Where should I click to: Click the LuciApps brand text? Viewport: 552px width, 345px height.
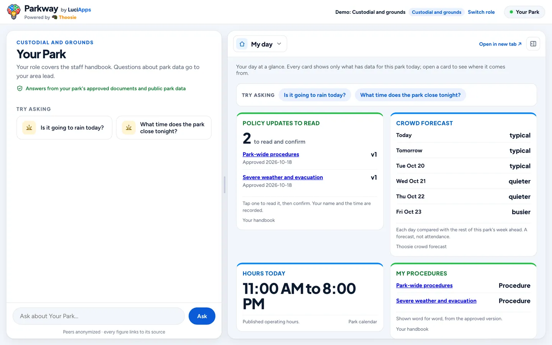(79, 10)
